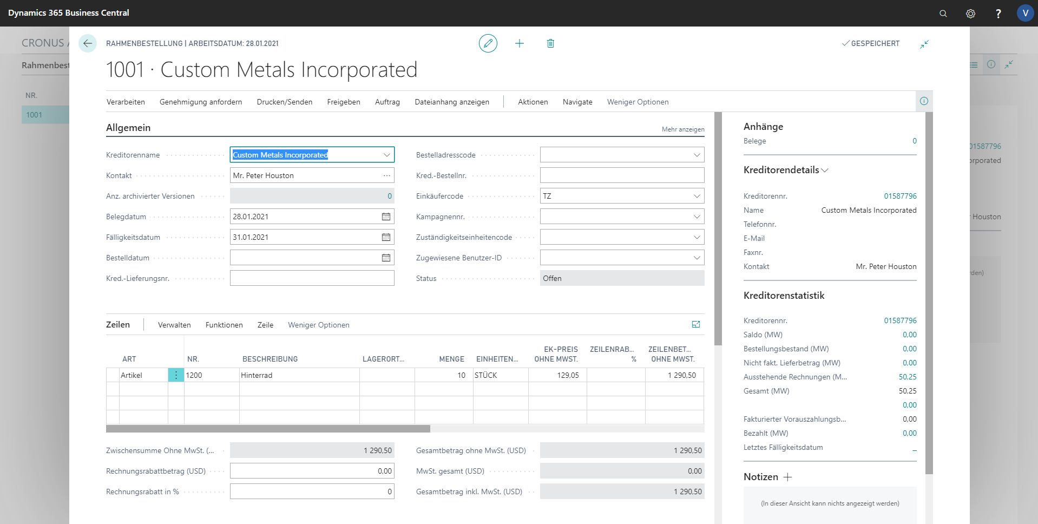Click Belege count 0 in Anhänge
Screen dimensions: 1038x524
tap(915, 141)
